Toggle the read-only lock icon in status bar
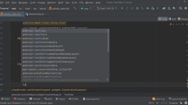 [x=181, y=103]
